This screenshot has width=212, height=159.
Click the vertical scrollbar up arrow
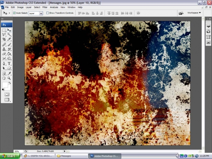203,19
